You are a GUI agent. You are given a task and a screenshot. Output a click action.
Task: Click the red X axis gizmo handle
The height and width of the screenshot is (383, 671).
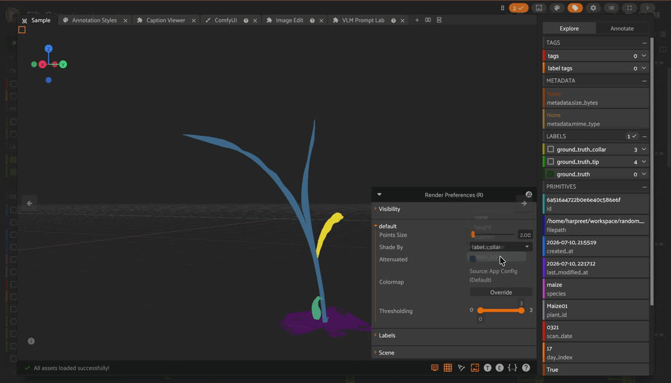pyautogui.click(x=42, y=65)
